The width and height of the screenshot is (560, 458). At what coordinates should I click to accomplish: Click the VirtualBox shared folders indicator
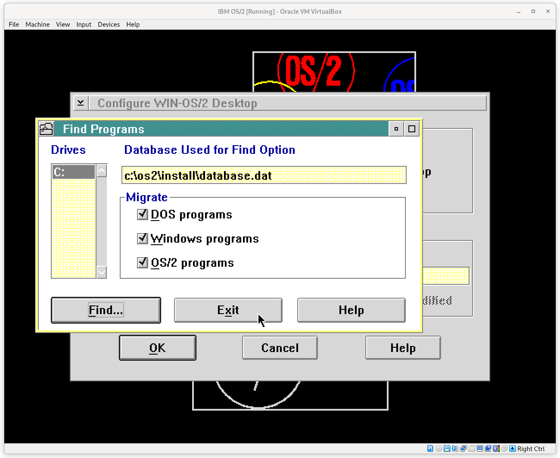(471, 449)
